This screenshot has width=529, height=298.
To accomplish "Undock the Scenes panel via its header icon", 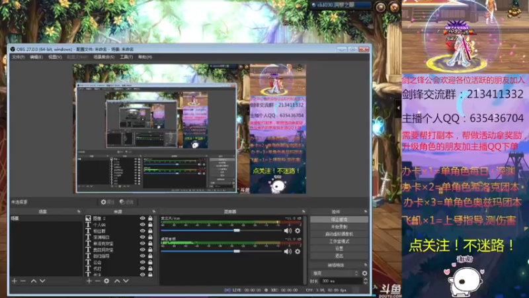I will point(79,211).
